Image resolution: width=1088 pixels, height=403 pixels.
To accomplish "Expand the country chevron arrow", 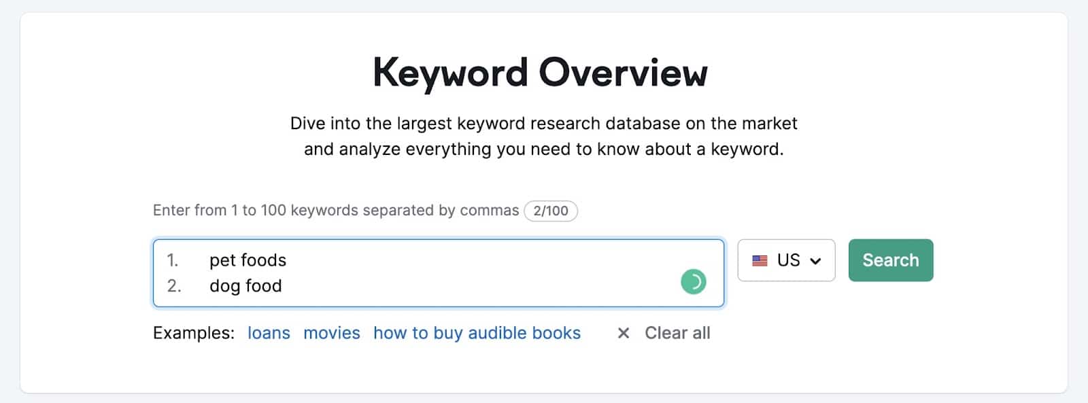I will 816,261.
